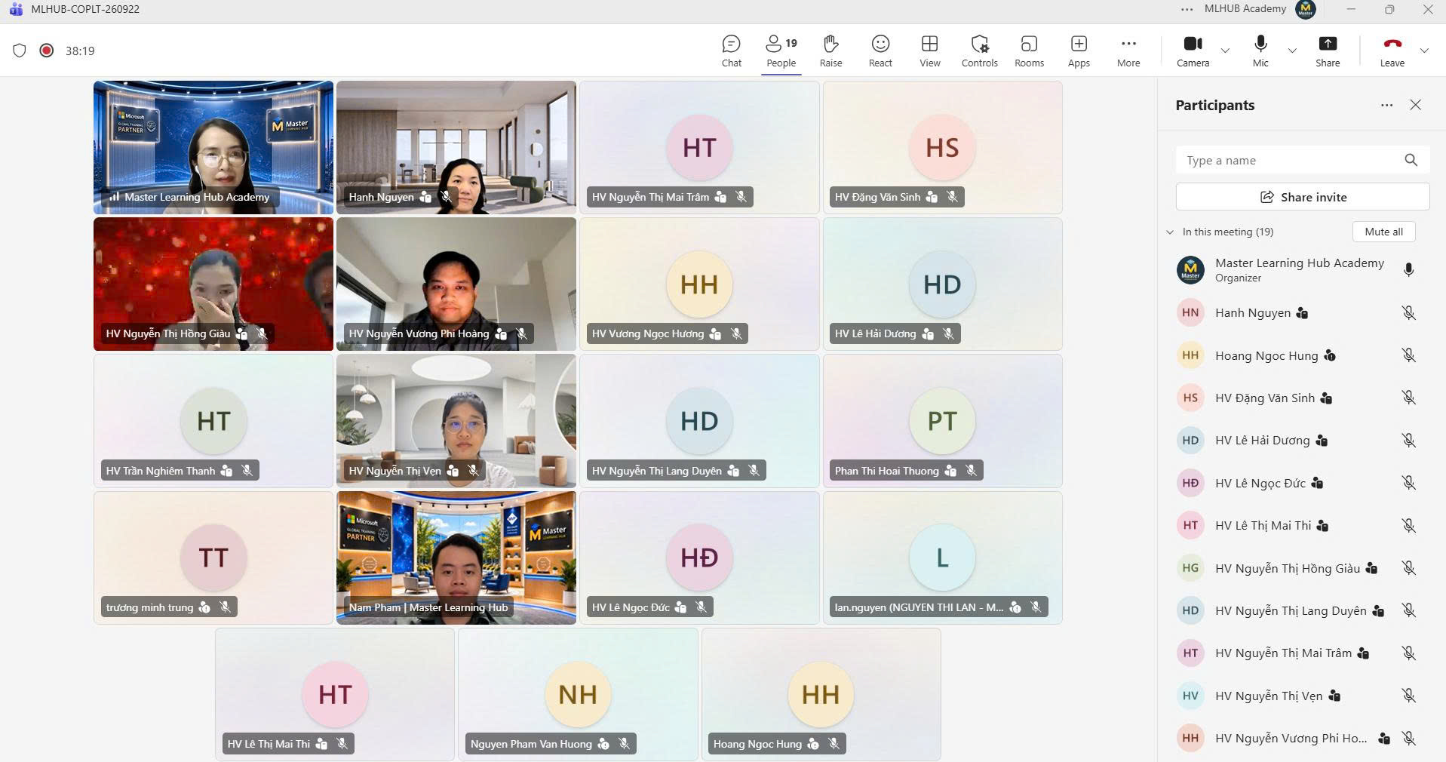Collapse the In this meeting list
The width and height of the screenshot is (1446, 762).
click(x=1170, y=232)
